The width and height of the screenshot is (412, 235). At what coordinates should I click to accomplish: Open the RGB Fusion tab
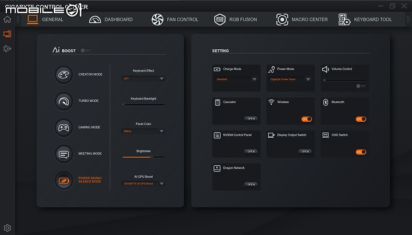click(235, 19)
